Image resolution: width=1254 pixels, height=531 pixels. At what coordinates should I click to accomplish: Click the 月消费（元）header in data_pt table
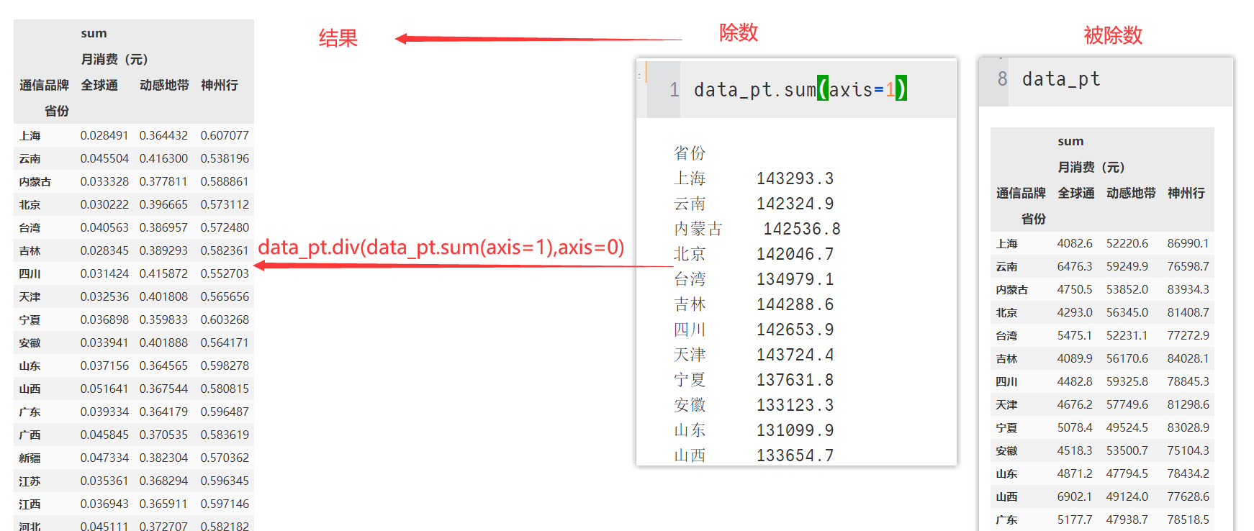pos(1091,167)
